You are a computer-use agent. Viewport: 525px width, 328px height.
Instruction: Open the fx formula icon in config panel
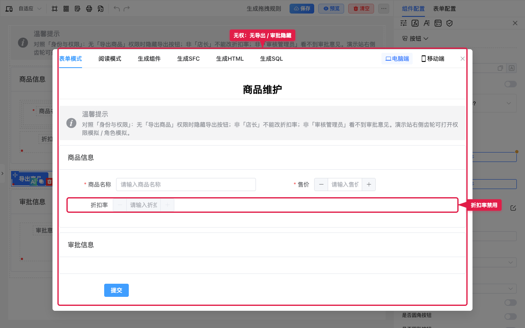coord(415,23)
